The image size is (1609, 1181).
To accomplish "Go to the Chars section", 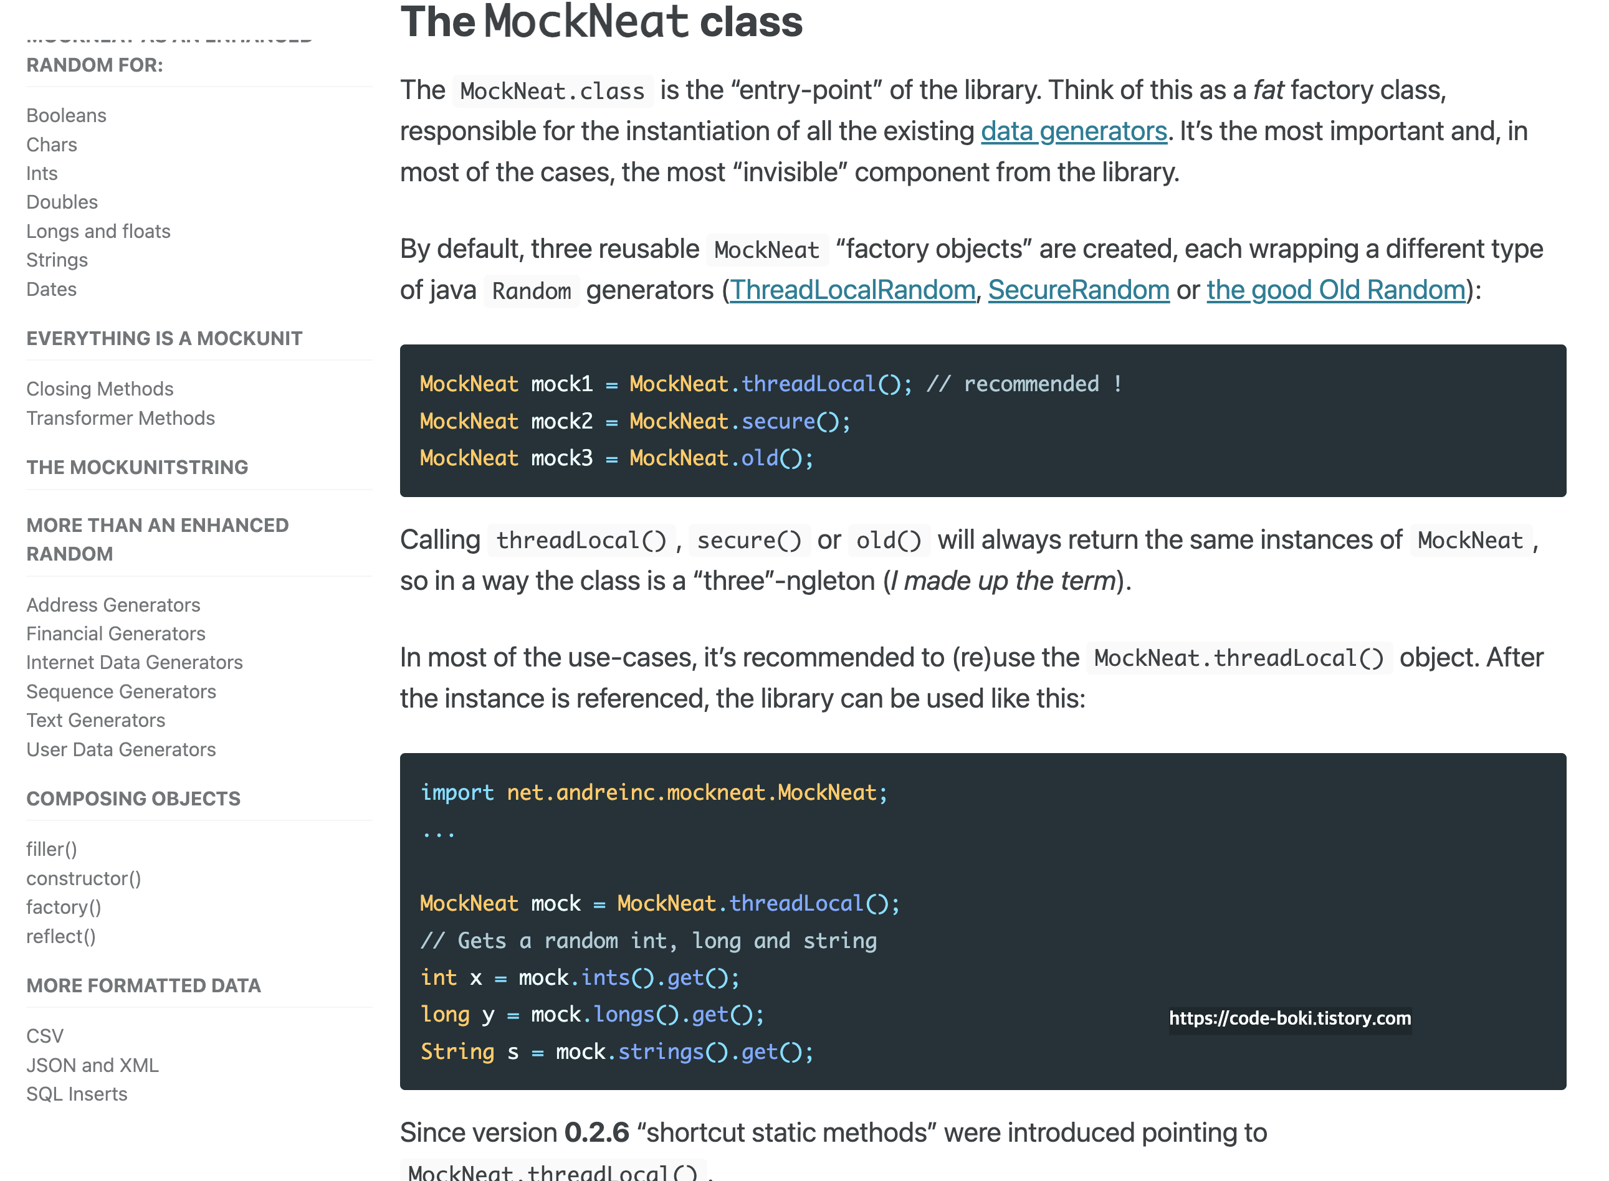I will (52, 145).
